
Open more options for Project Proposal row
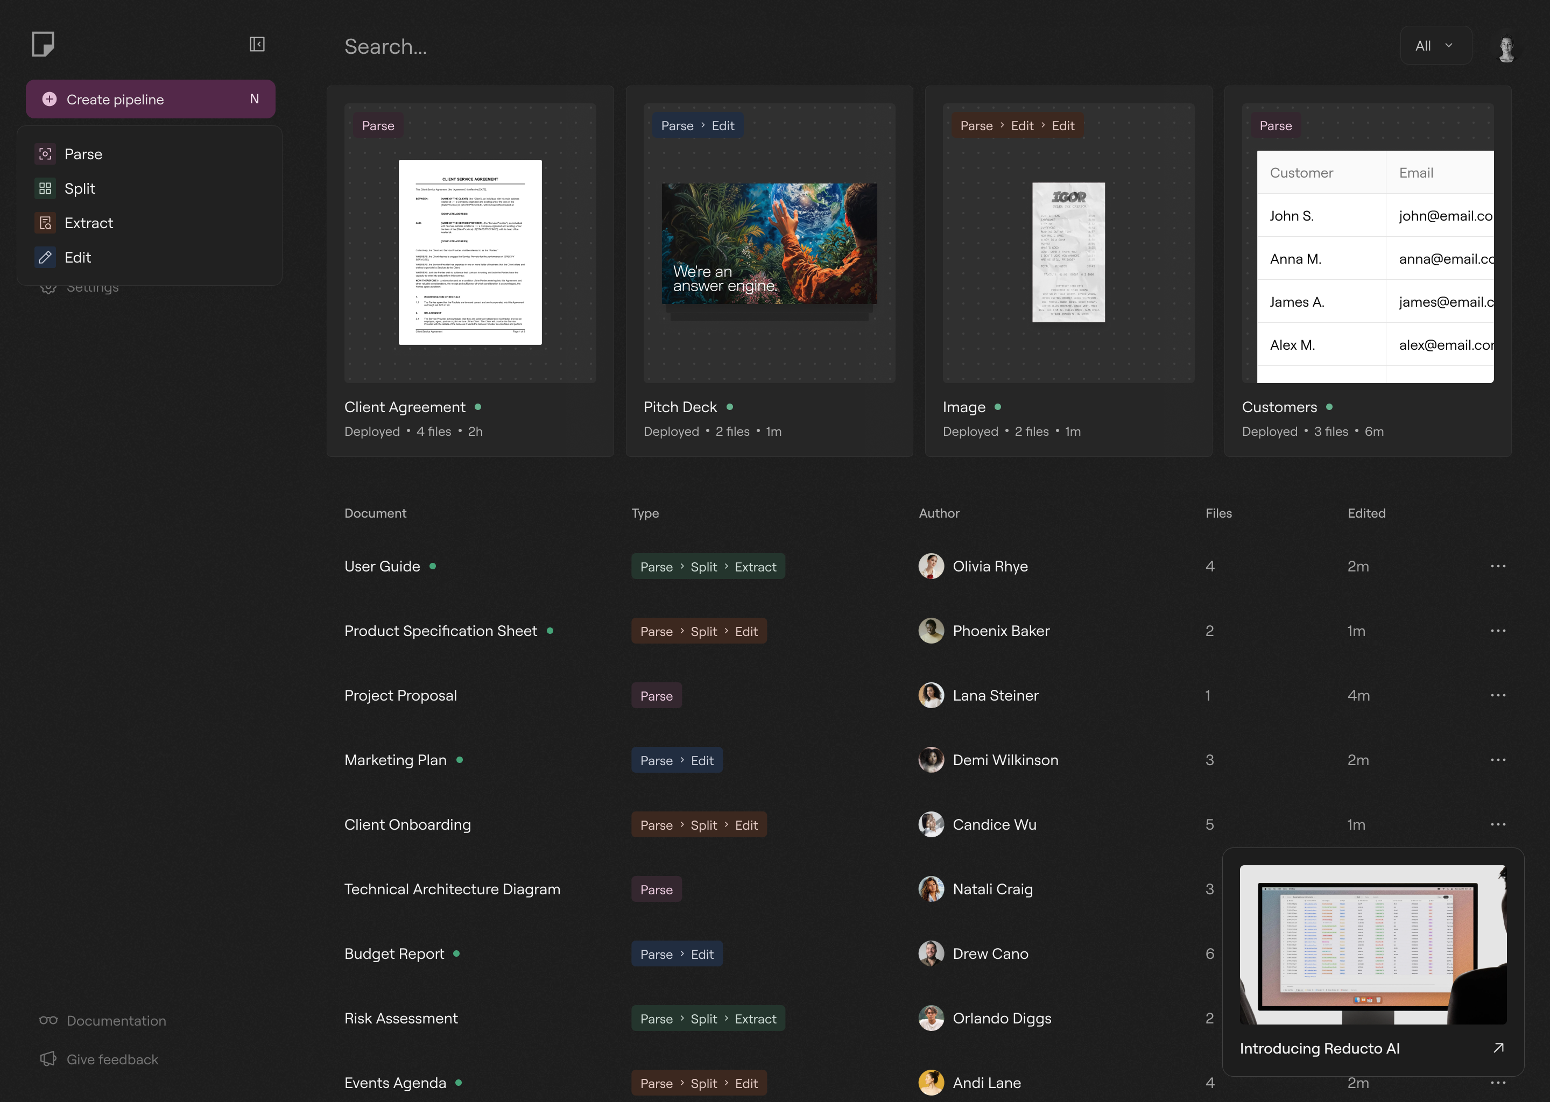[1498, 696]
